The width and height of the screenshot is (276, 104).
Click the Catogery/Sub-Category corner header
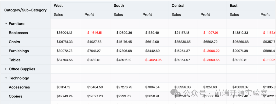pyautogui.click(x=25, y=10)
